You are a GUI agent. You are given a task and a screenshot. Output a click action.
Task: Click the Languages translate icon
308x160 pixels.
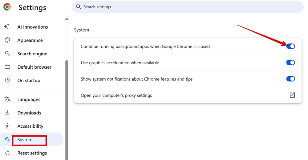point(7,99)
